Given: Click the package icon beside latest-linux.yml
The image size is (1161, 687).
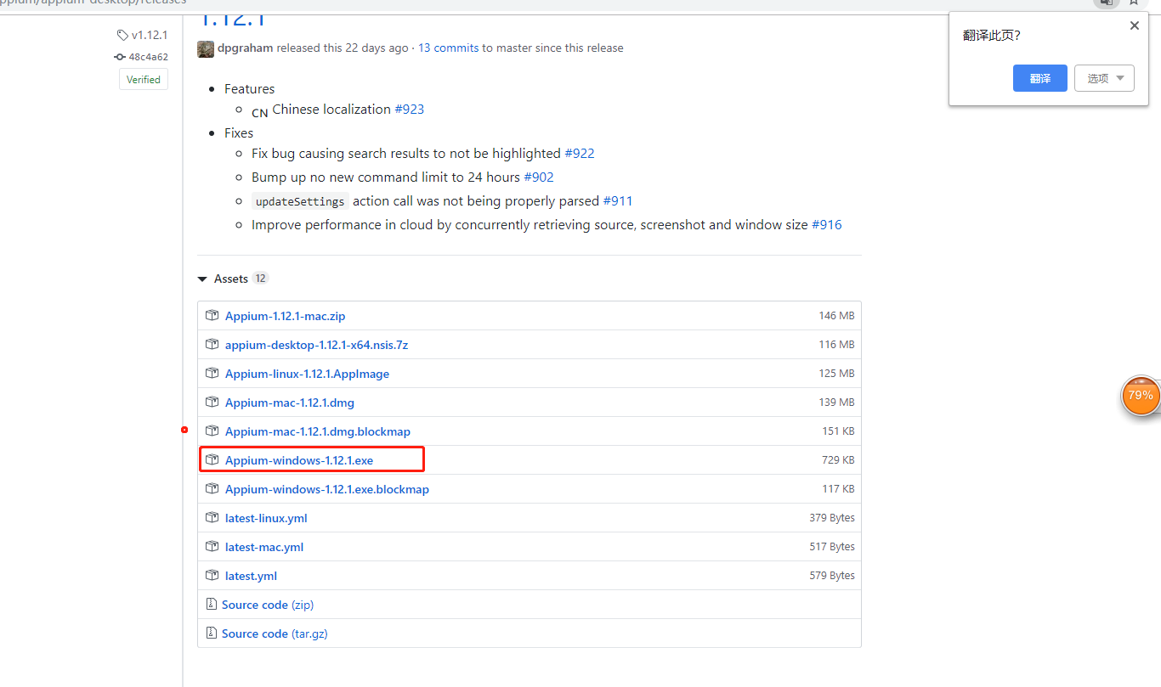Looking at the screenshot, I should [x=212, y=517].
